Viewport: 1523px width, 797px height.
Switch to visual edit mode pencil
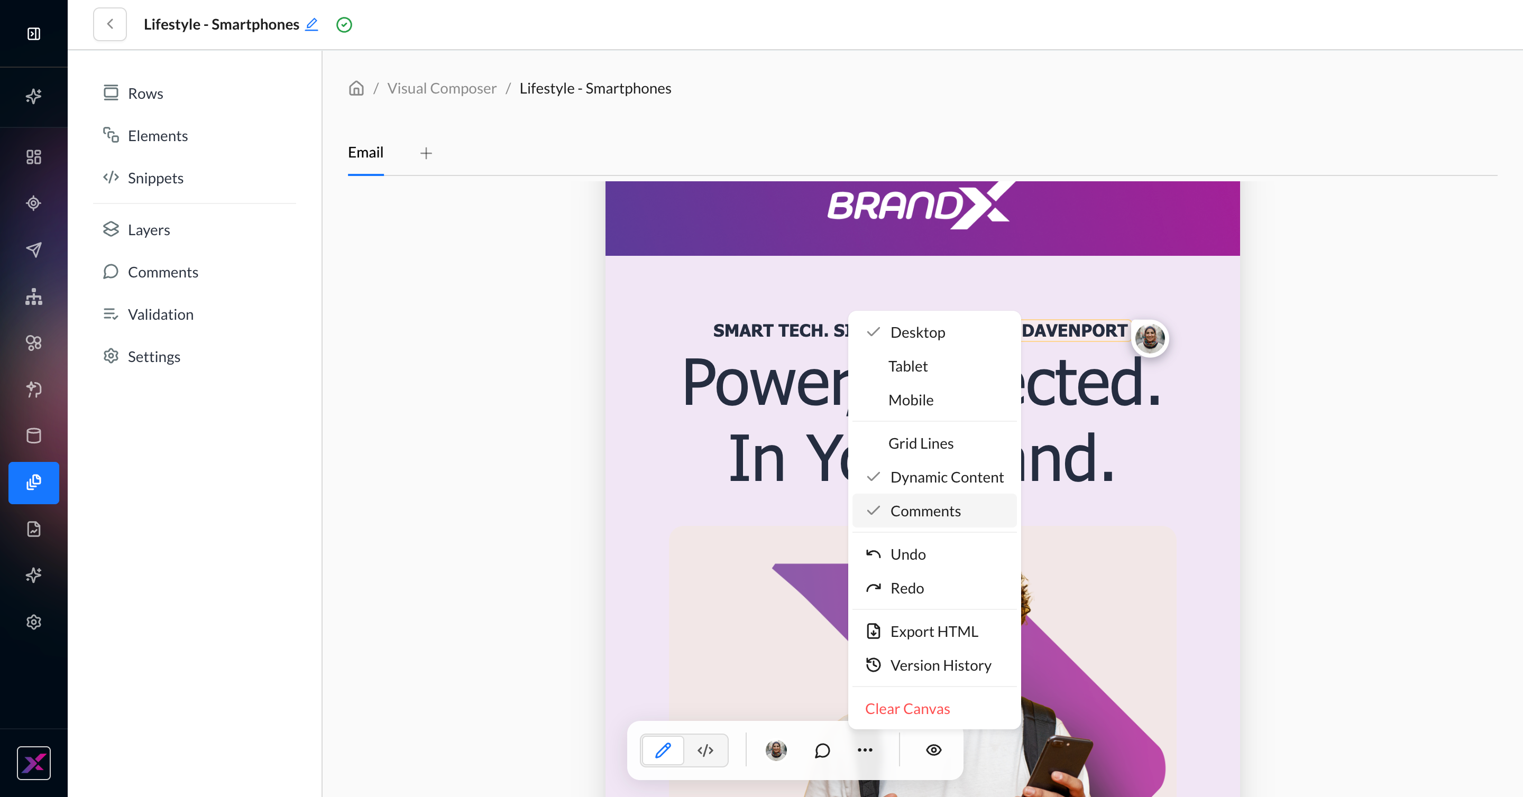click(663, 750)
